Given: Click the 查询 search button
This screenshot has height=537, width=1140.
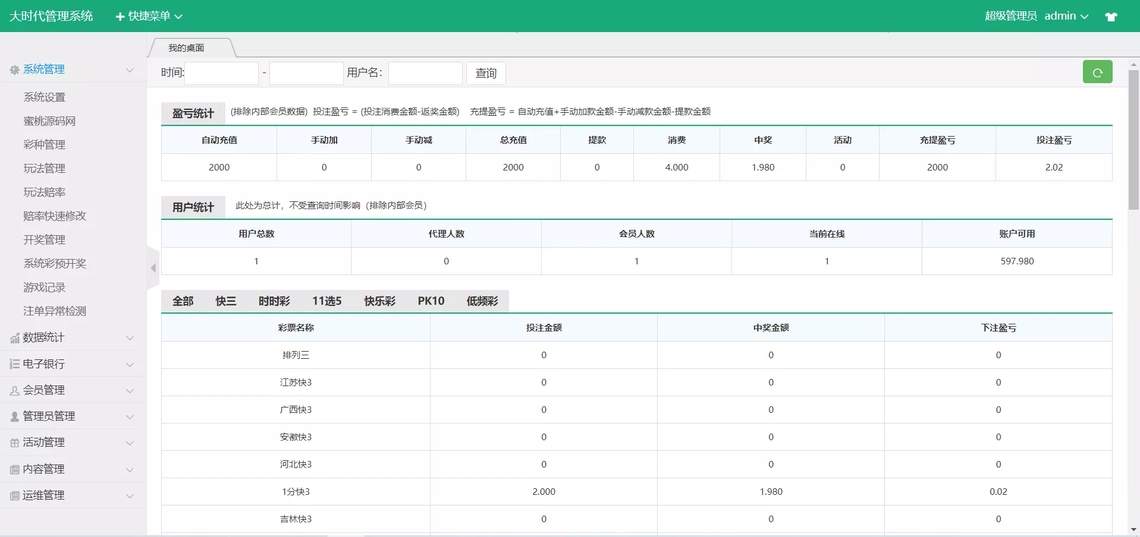Looking at the screenshot, I should coord(485,73).
